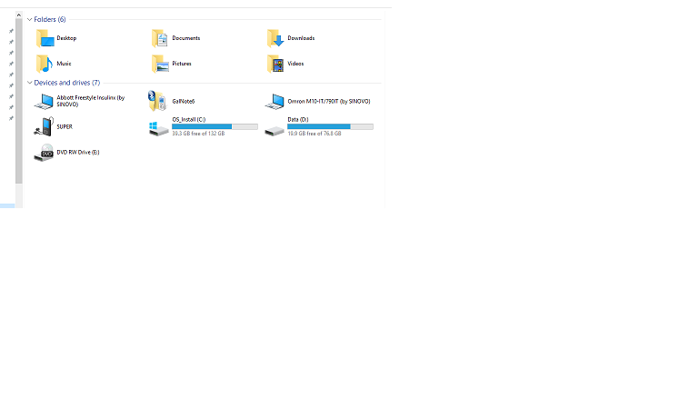699x409 pixels.
Task: Collapse the Devices and drives chevron
Action: pyautogui.click(x=29, y=83)
